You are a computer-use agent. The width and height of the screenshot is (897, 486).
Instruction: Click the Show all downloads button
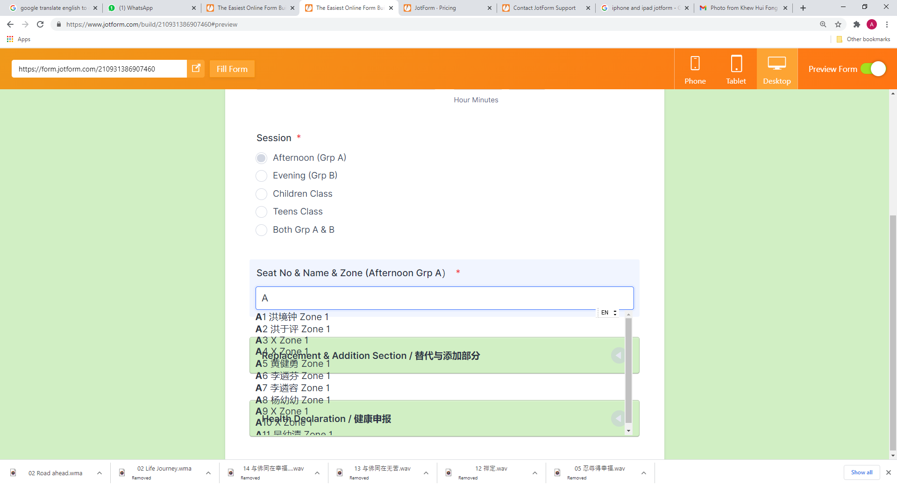861,472
